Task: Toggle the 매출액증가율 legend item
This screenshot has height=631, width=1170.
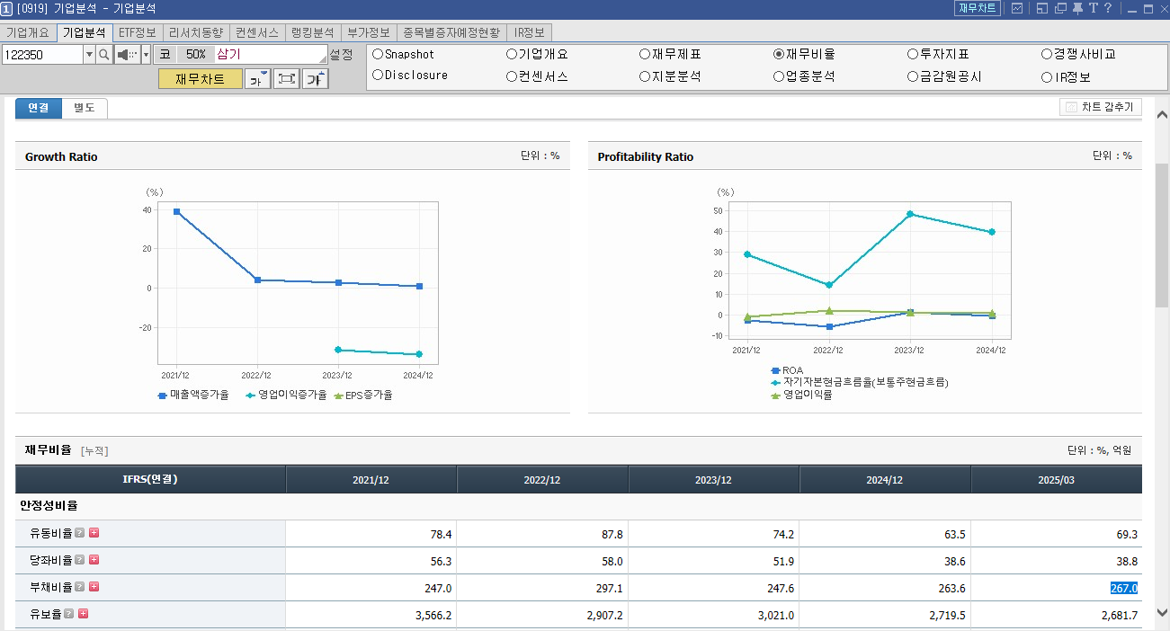Action: (x=193, y=395)
